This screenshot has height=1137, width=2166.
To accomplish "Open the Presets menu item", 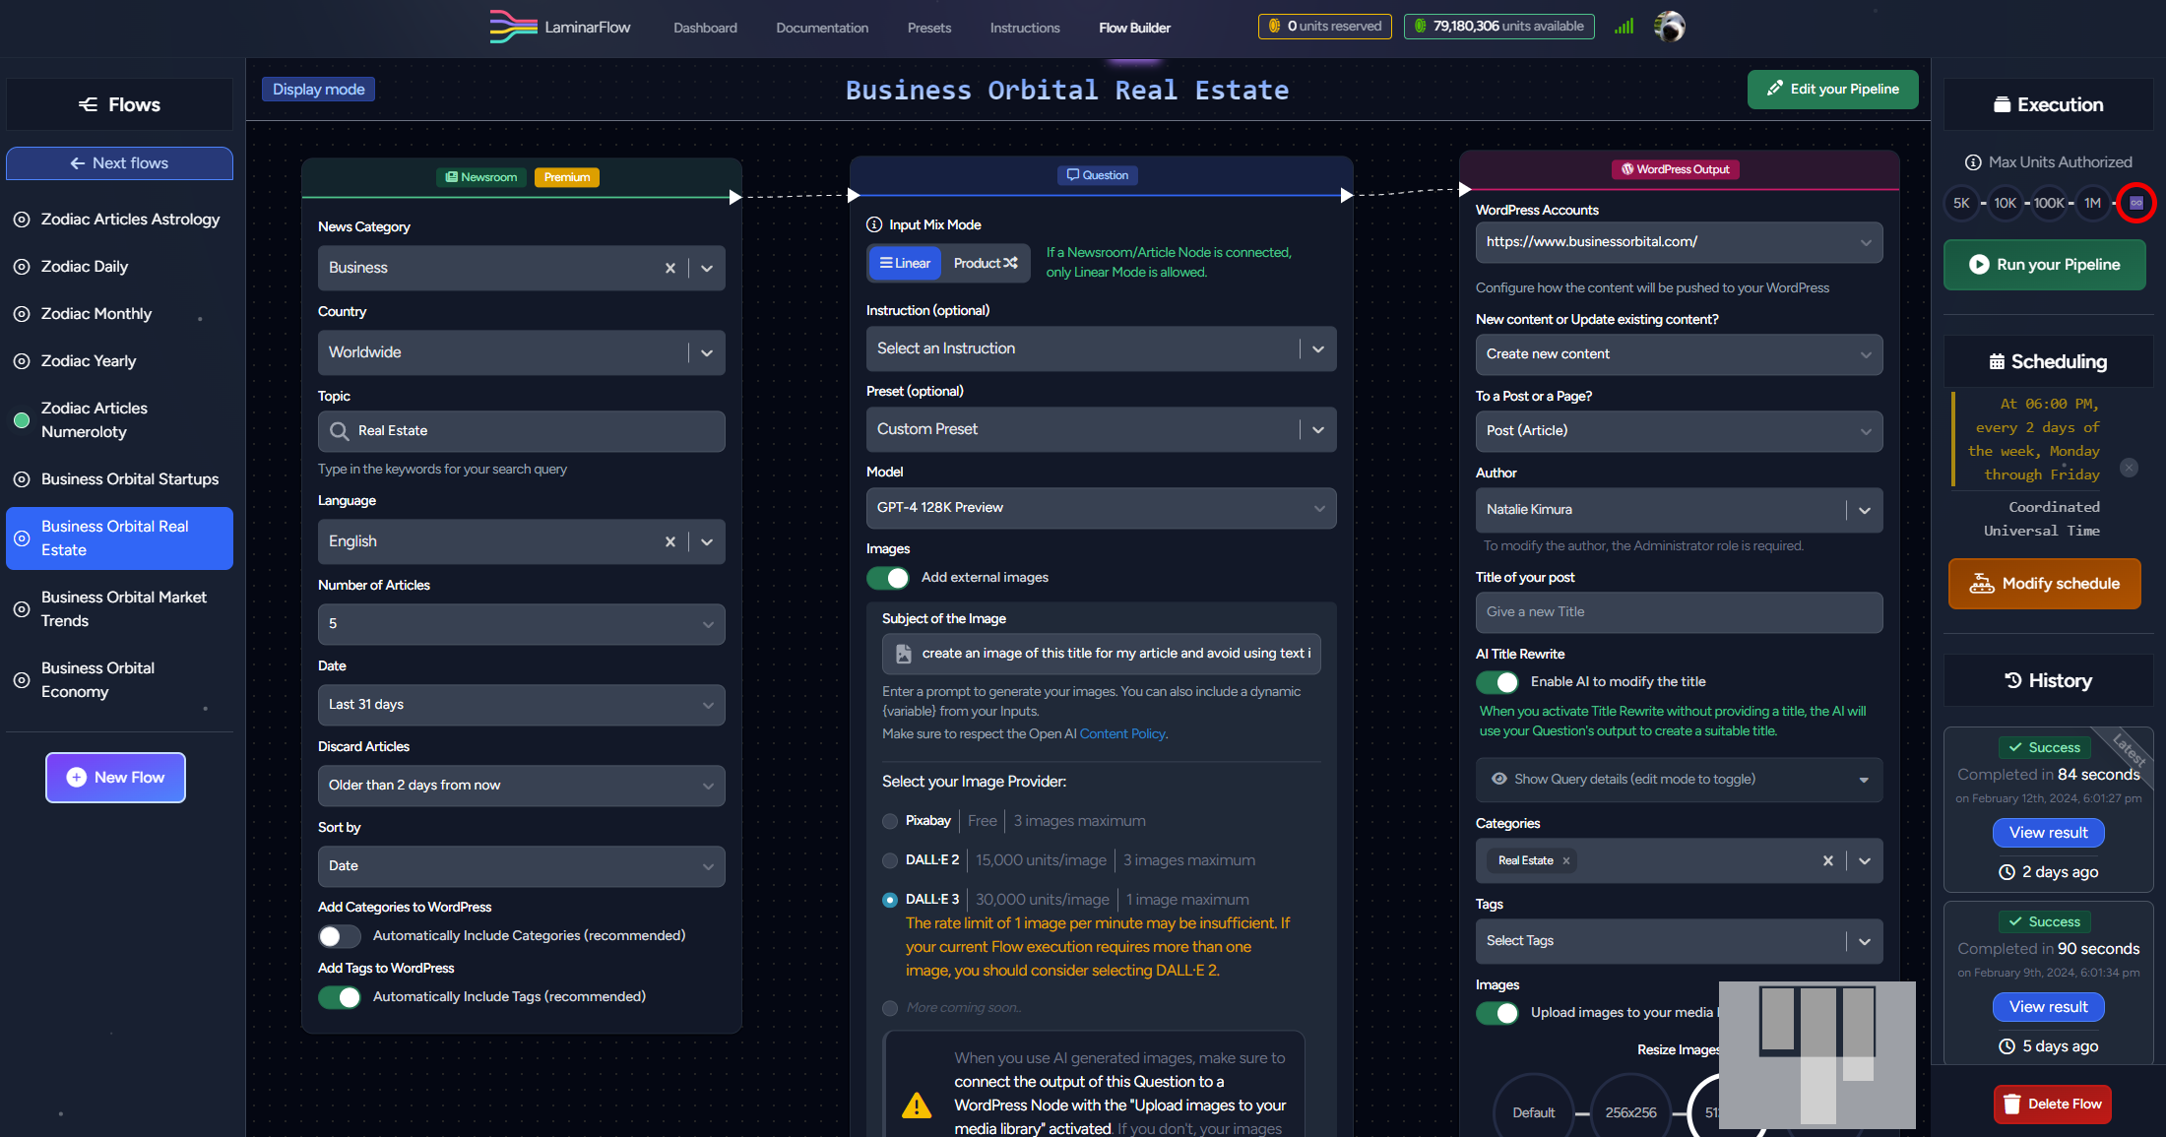I will tap(928, 28).
